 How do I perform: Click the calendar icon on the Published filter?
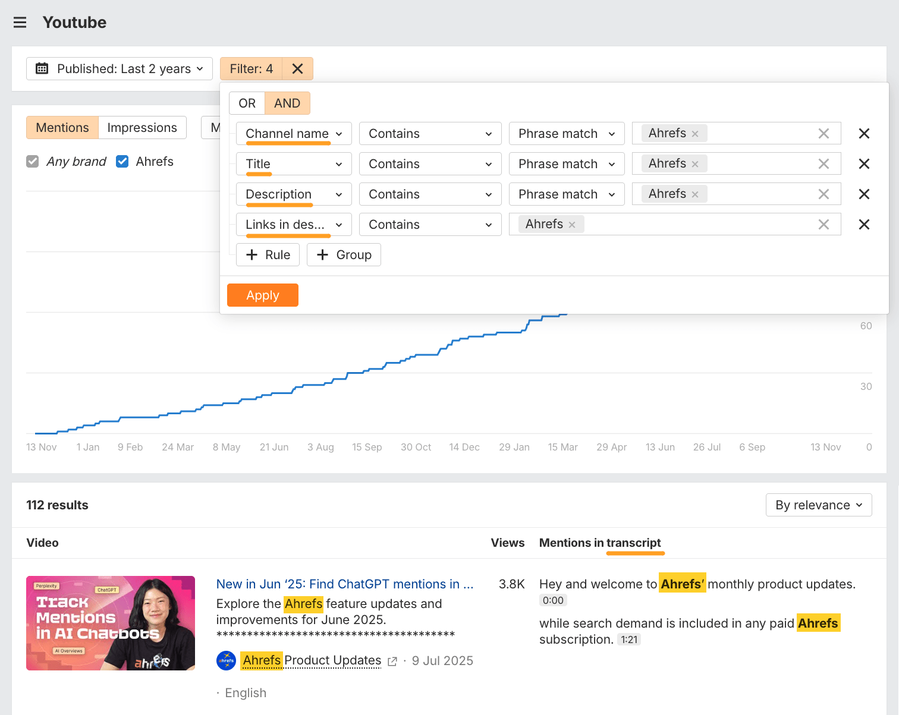point(42,68)
